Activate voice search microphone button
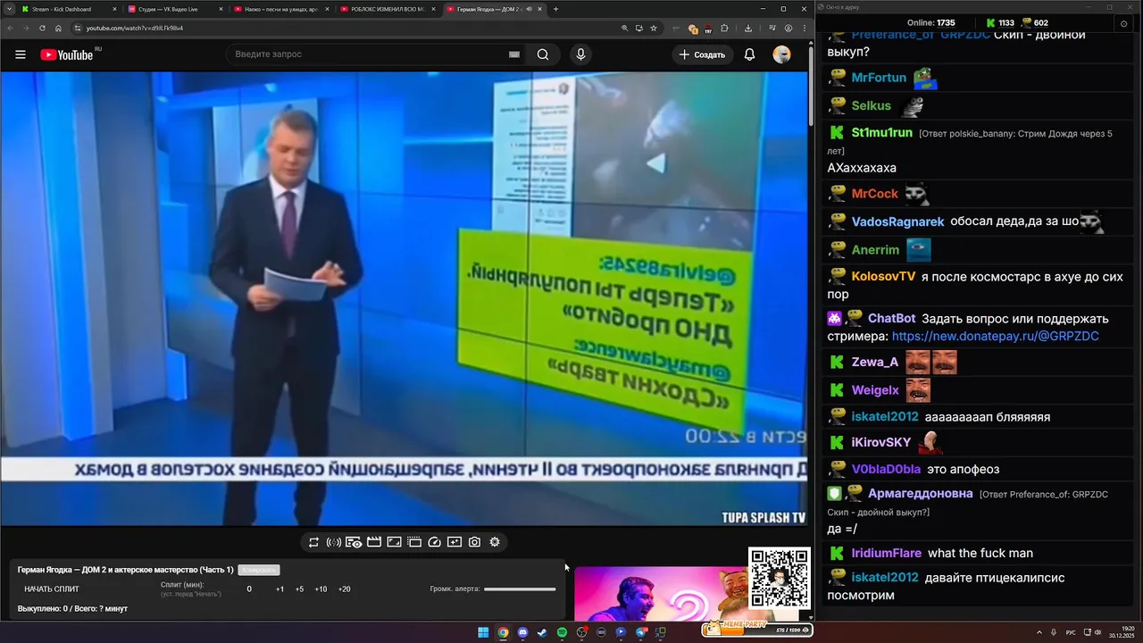The height and width of the screenshot is (643, 1143). (580, 54)
